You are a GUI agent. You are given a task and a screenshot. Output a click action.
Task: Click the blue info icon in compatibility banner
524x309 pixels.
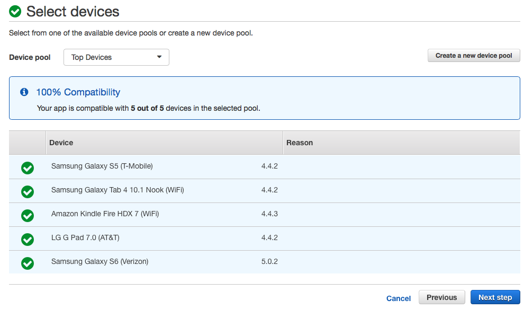24,92
